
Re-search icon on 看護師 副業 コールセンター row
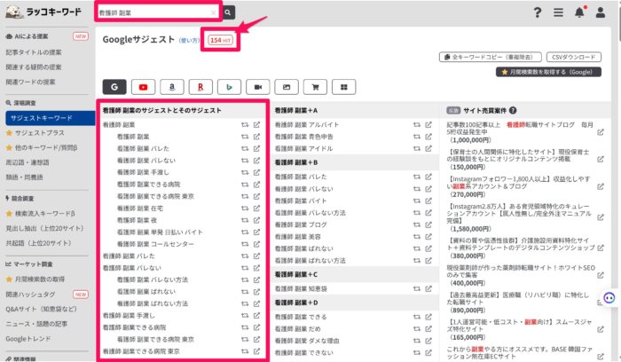[x=245, y=244]
